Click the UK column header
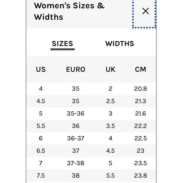183x183 pixels. [110, 69]
